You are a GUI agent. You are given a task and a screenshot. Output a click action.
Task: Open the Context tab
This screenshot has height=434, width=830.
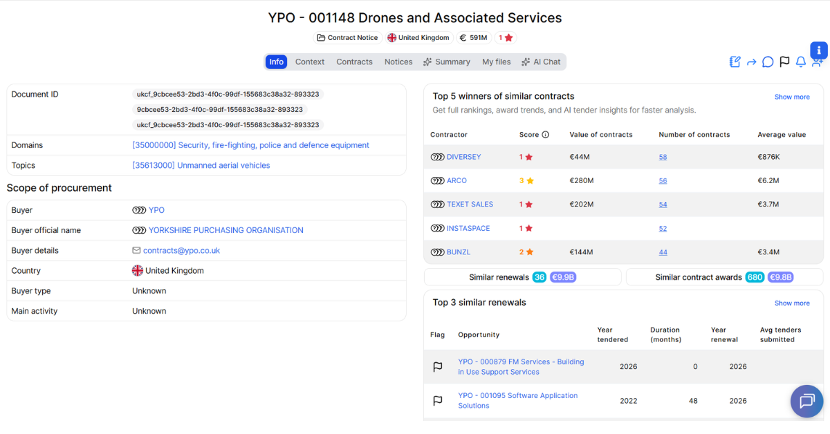point(310,62)
